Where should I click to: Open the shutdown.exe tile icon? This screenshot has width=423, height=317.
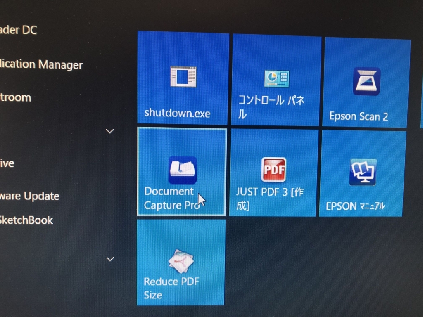pos(183,77)
